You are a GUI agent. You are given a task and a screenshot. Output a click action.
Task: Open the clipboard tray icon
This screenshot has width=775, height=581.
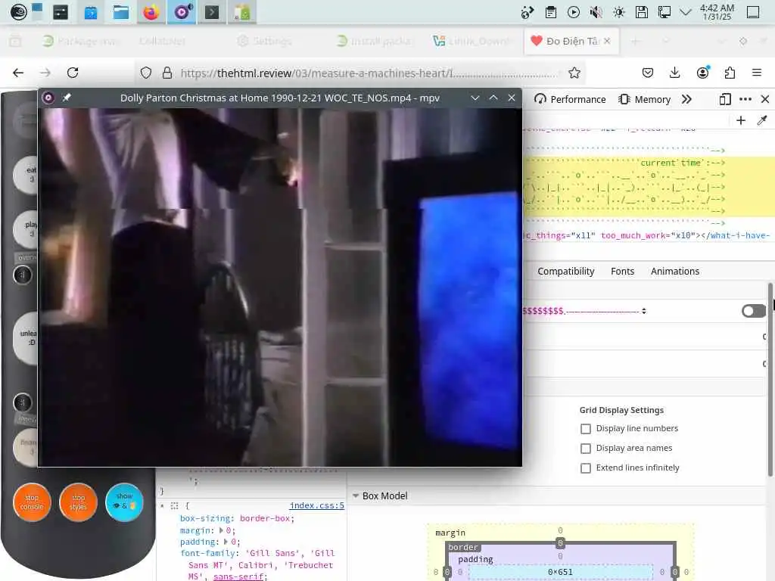(551, 12)
